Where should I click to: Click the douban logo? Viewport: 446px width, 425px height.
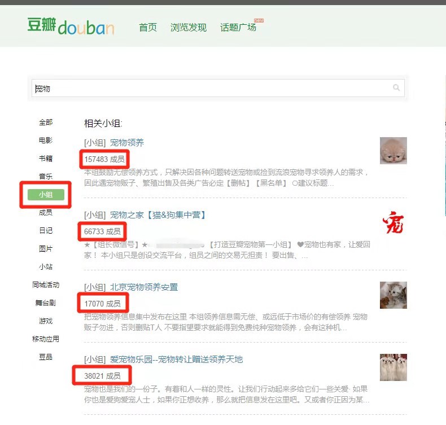[71, 26]
